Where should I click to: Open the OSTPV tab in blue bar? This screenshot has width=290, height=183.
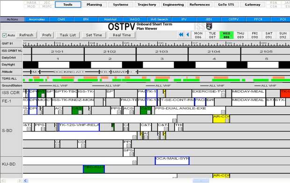coord(233,19)
